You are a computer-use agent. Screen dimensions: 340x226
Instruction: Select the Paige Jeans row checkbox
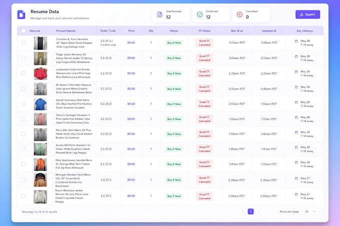(x=23, y=58)
